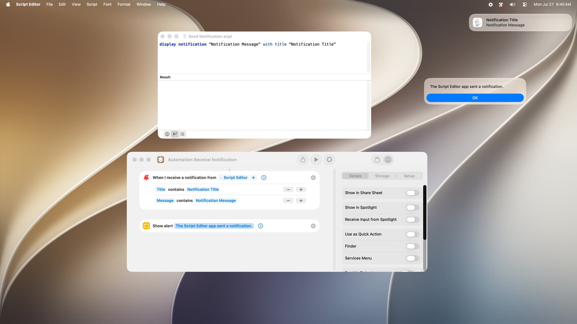
Task: Click the Share icon in Shortcuts toolbar
Action: [x=303, y=160]
